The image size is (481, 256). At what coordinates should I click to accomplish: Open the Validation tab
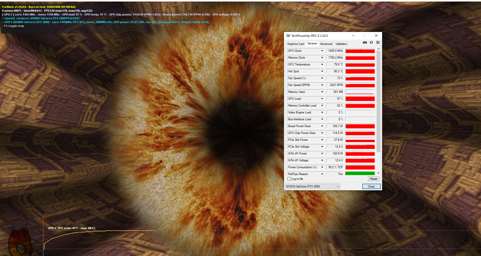coord(341,44)
